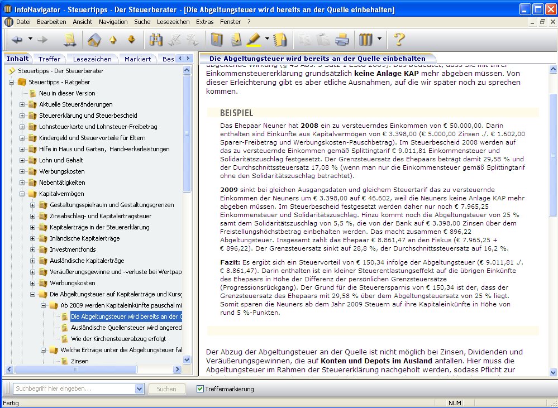Click the greyed previous-hit checkmark icon
This screenshot has width=558, height=408.
175,40
